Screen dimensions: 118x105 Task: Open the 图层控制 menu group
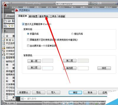(x=10, y=94)
